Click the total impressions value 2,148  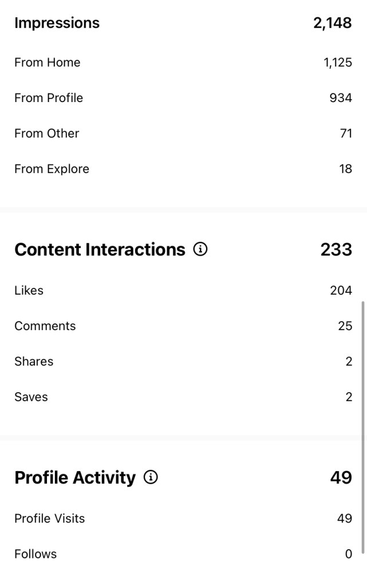click(332, 23)
